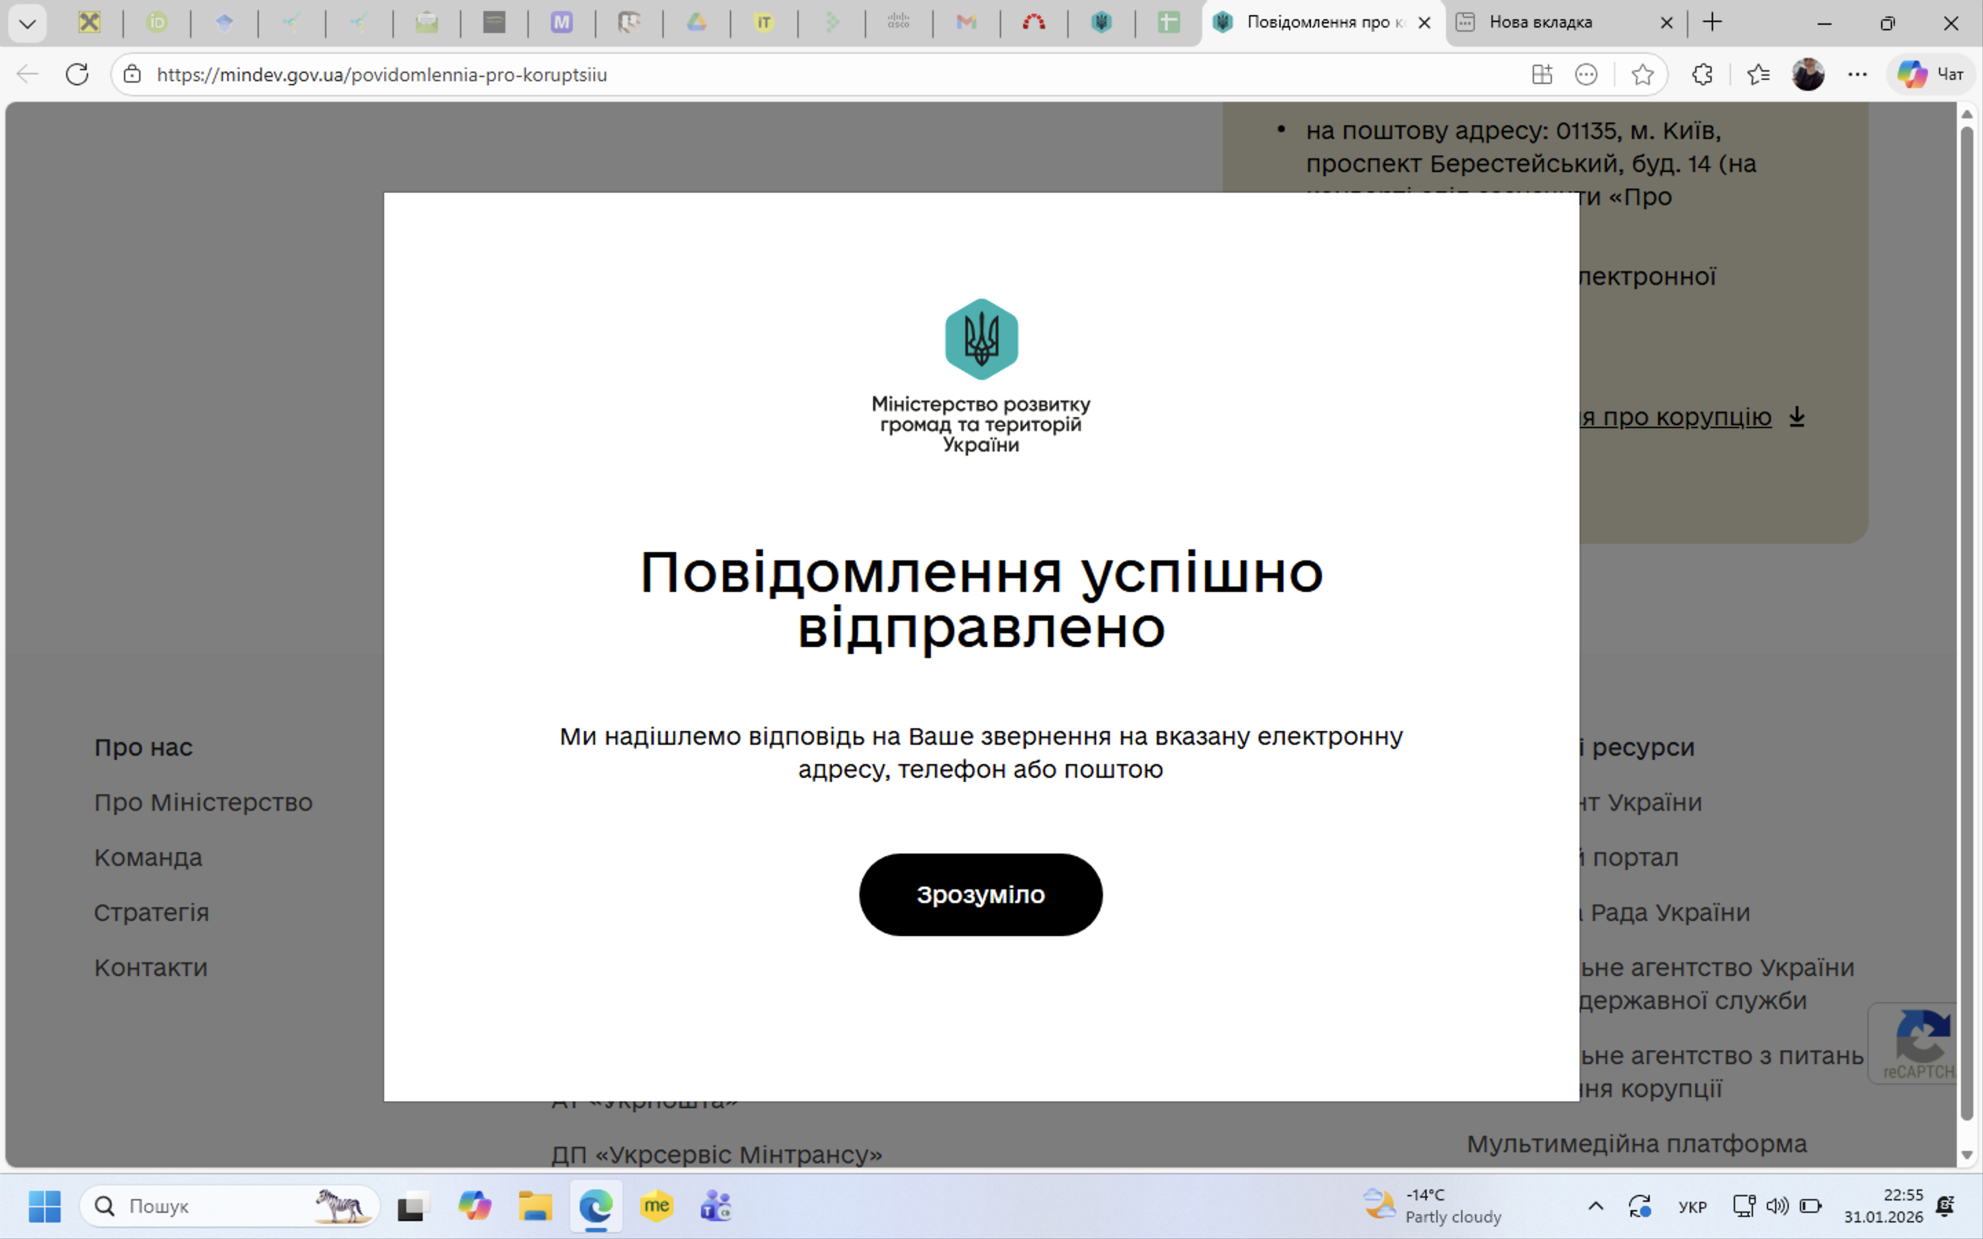Viewport: 1983px width, 1239px height.
Task: Click the address bar URL
Action: coord(382,74)
